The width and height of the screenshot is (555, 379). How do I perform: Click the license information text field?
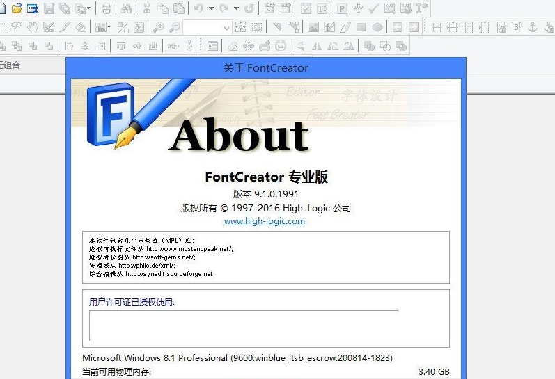coord(244,325)
